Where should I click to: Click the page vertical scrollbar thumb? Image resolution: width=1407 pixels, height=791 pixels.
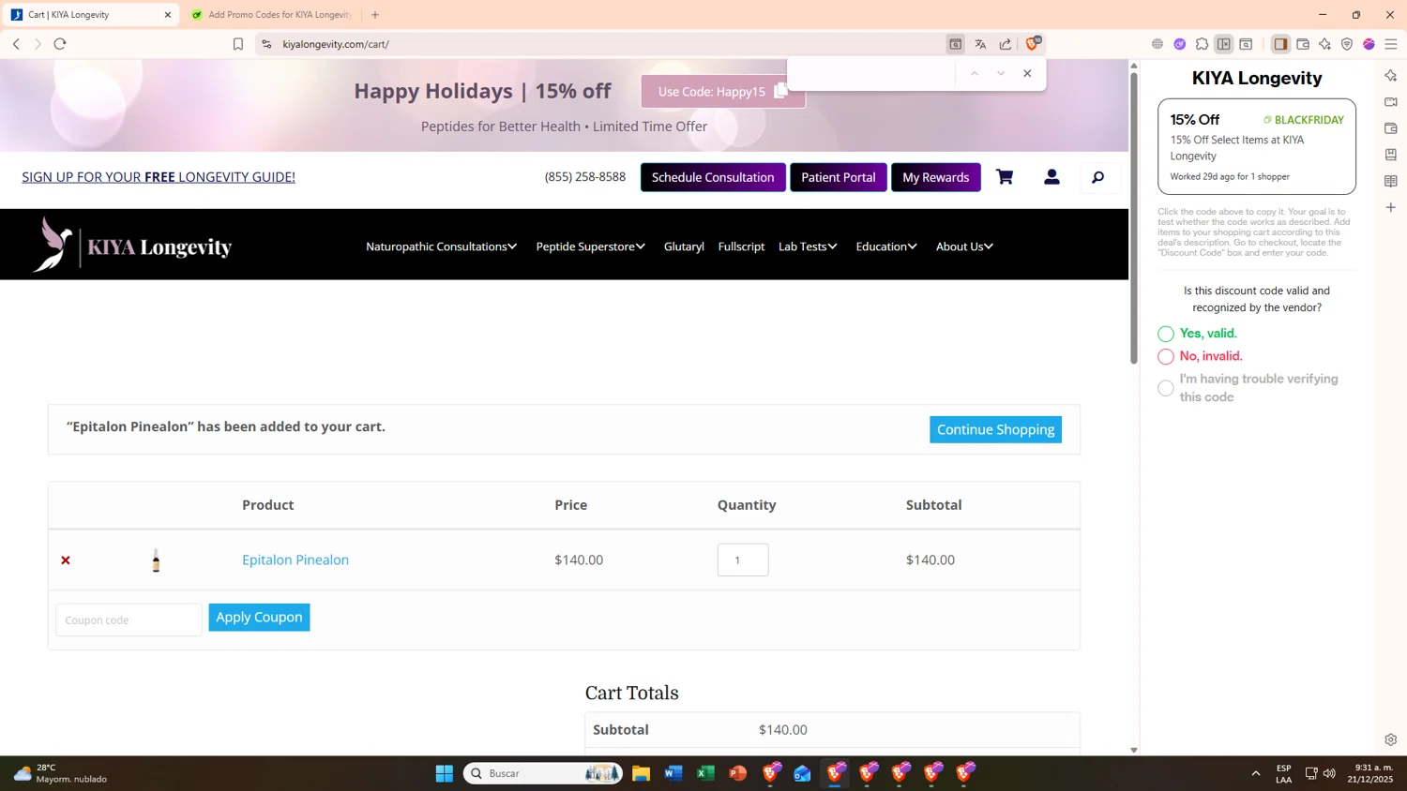[x=1133, y=217]
